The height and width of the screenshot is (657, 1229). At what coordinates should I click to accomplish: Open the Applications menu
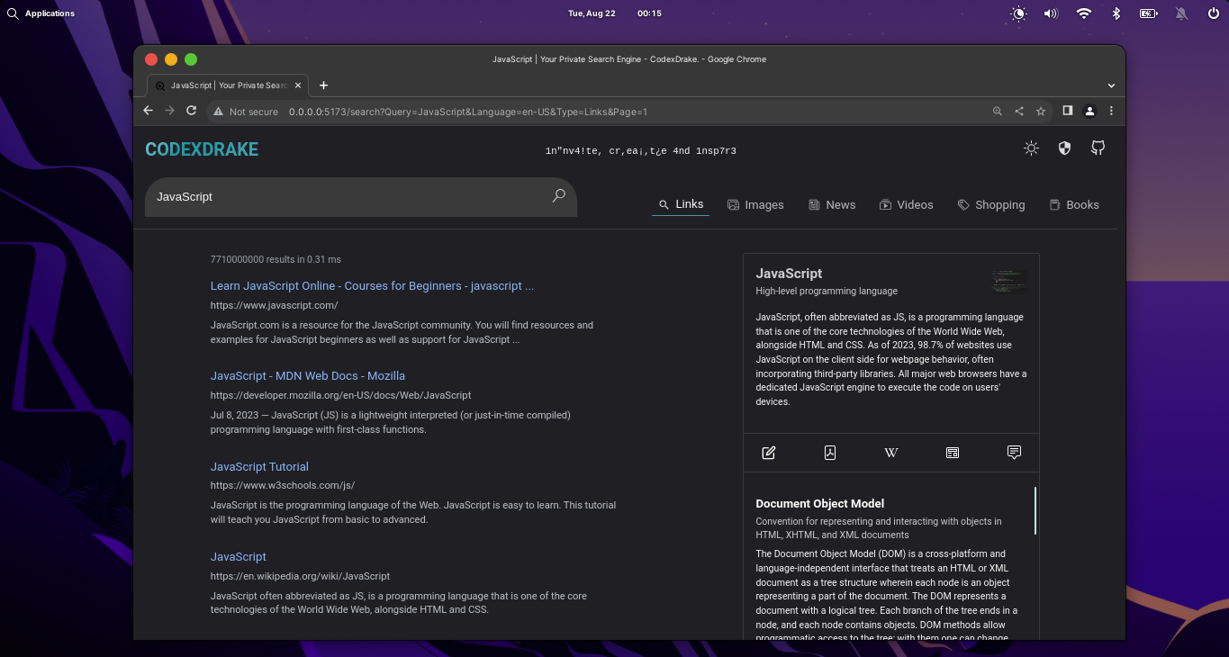pyautogui.click(x=50, y=13)
